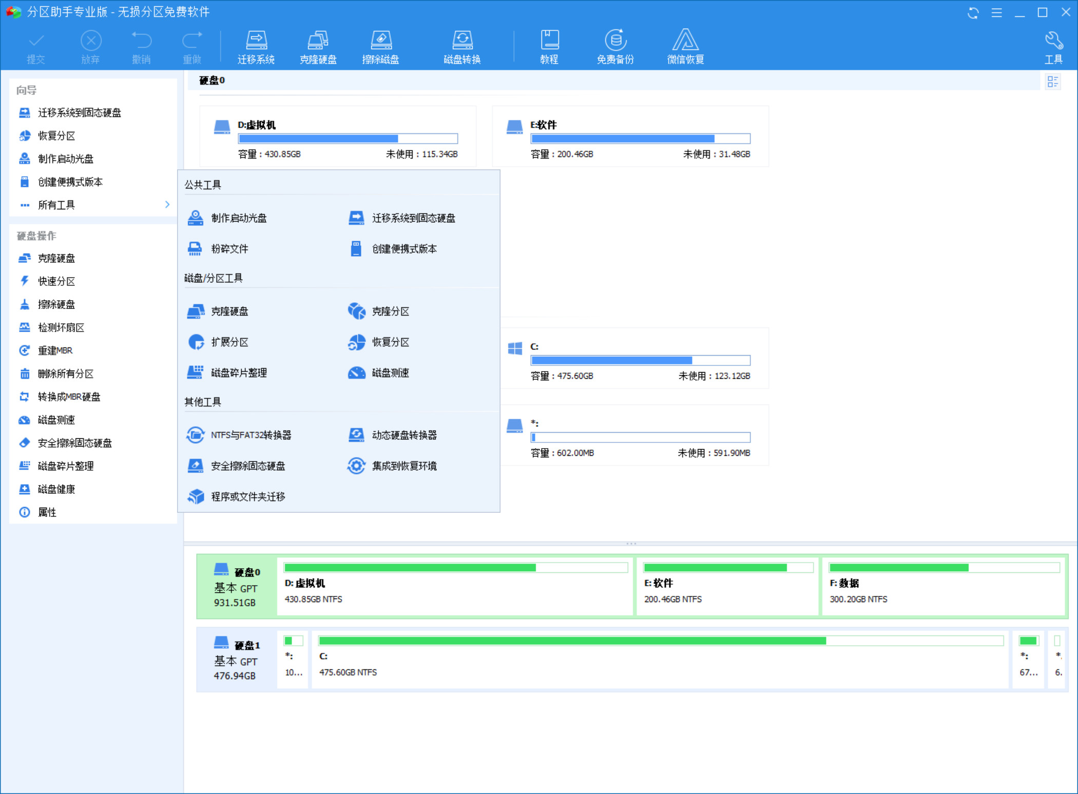This screenshot has width=1078, height=794.
Task: Open the NTFS与FAT32转换器 tool
Action: tap(252, 435)
